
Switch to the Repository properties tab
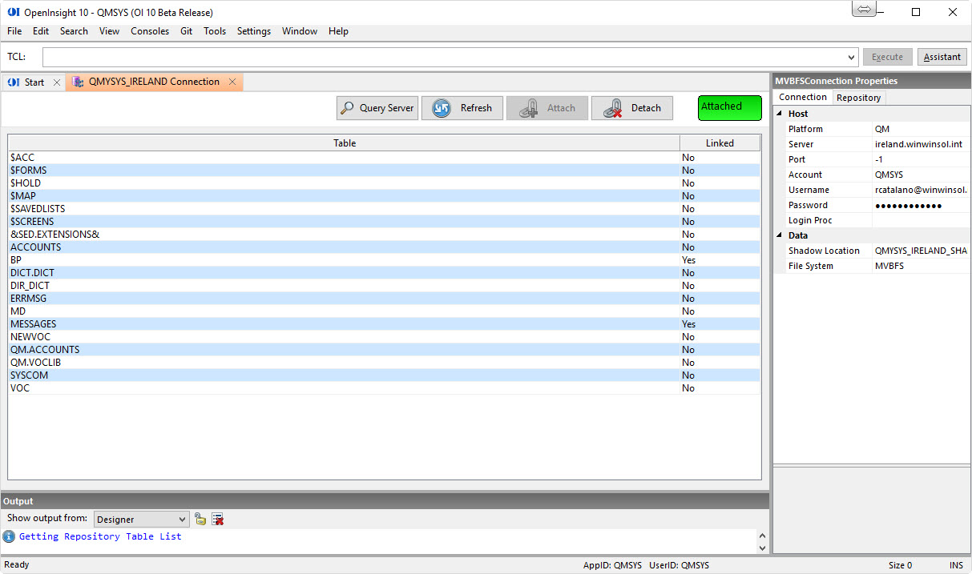[x=858, y=98]
